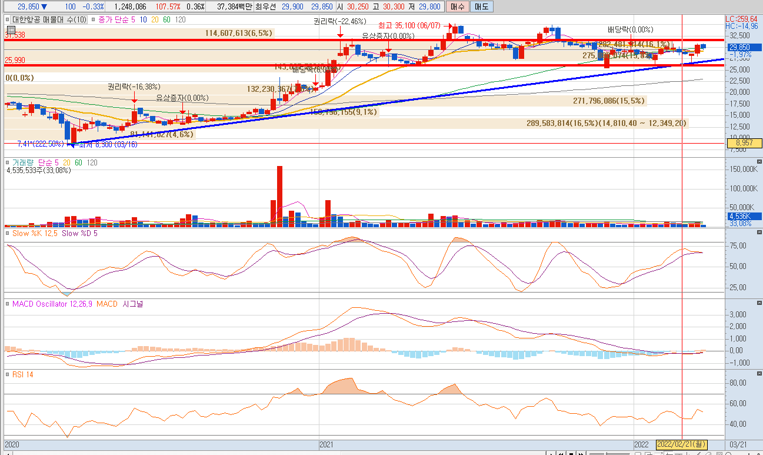Toggle the square marker before MACD Oscillator label

pos(8,304)
